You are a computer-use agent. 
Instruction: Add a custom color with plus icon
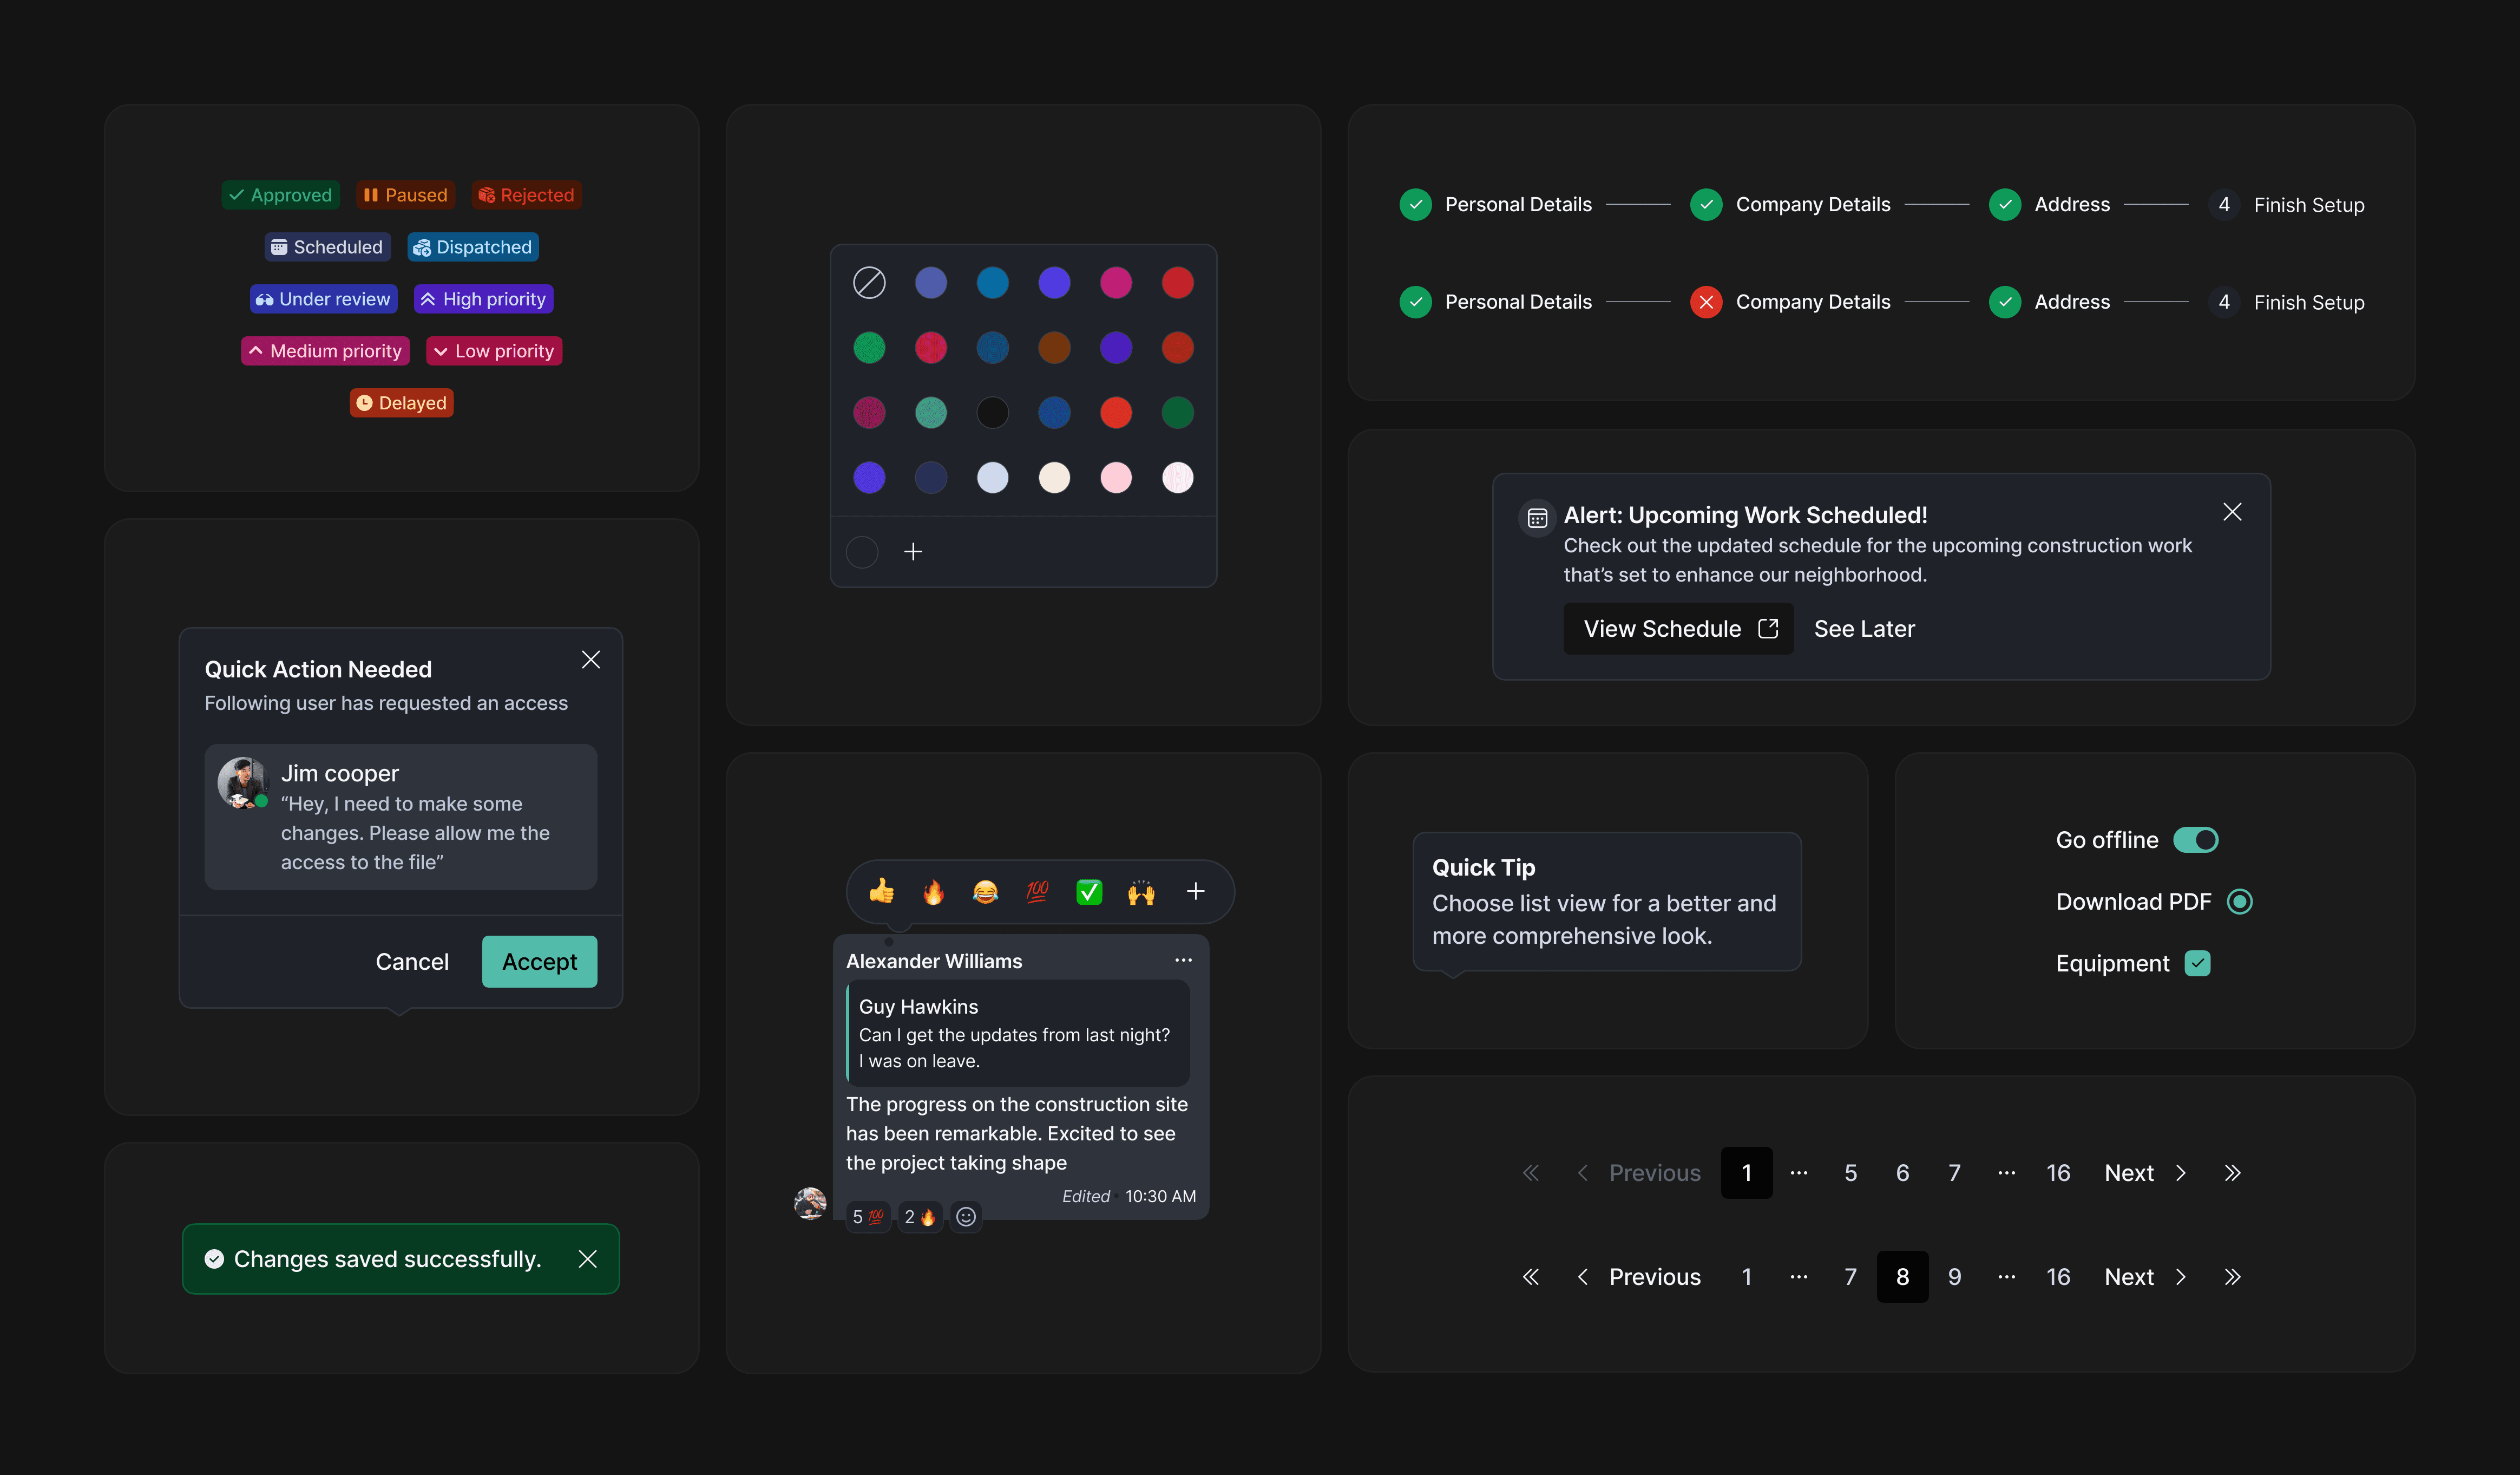pos(912,551)
